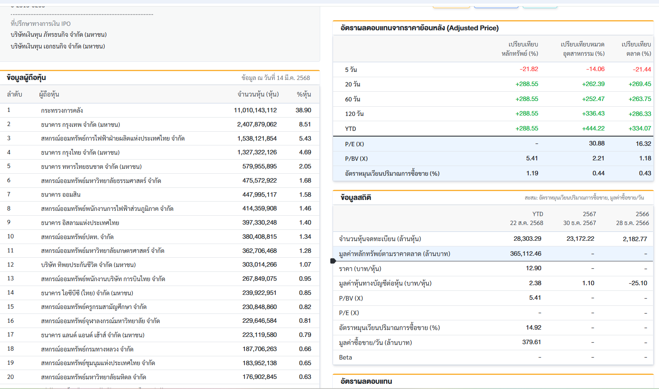Click 'สหกรณ์ออมทรัพย์จุฬาลงกรณ์มหาวิทยาลัย จำกัด' name
Screen dimensions: 659x389
pyautogui.click(x=100, y=321)
